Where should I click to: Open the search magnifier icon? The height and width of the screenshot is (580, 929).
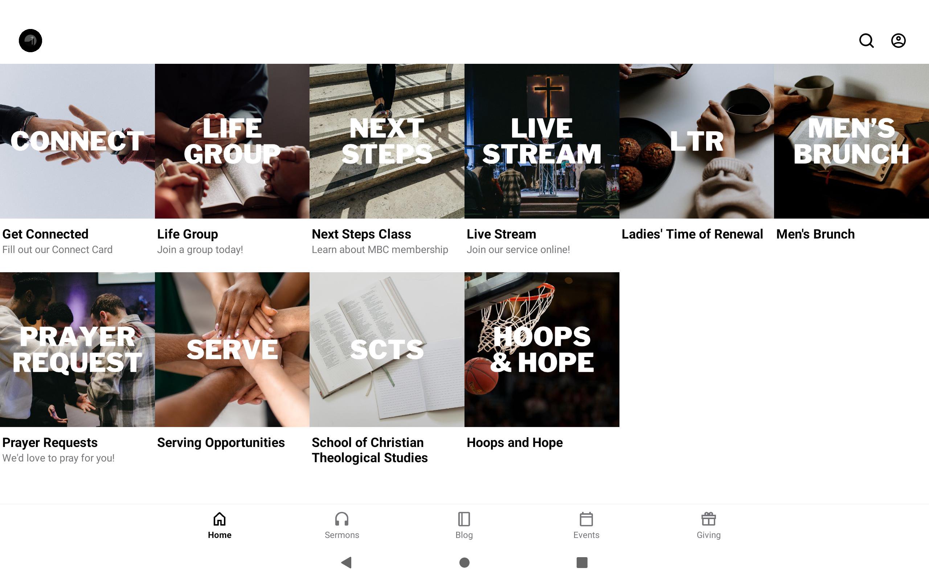point(866,40)
